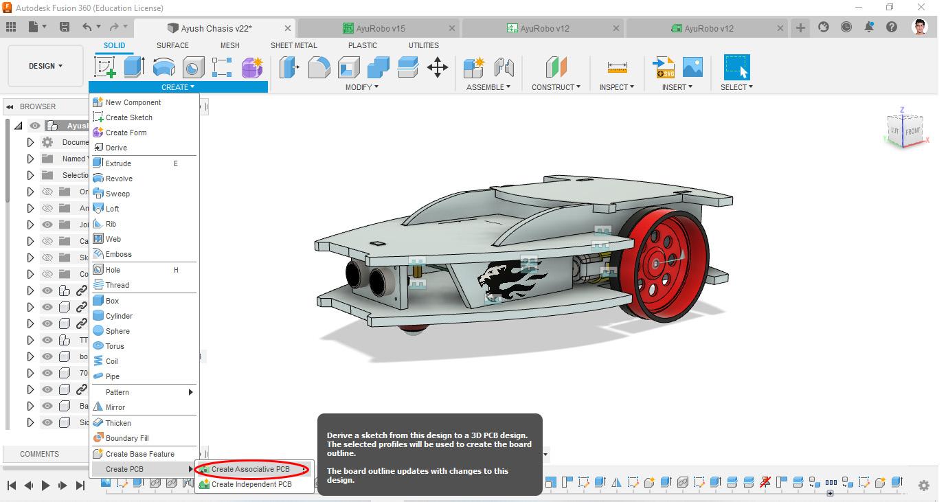Viewport: 948px width, 502px height.
Task: Toggle visibility eye of the 'Sk' folder
Action: tap(47, 258)
